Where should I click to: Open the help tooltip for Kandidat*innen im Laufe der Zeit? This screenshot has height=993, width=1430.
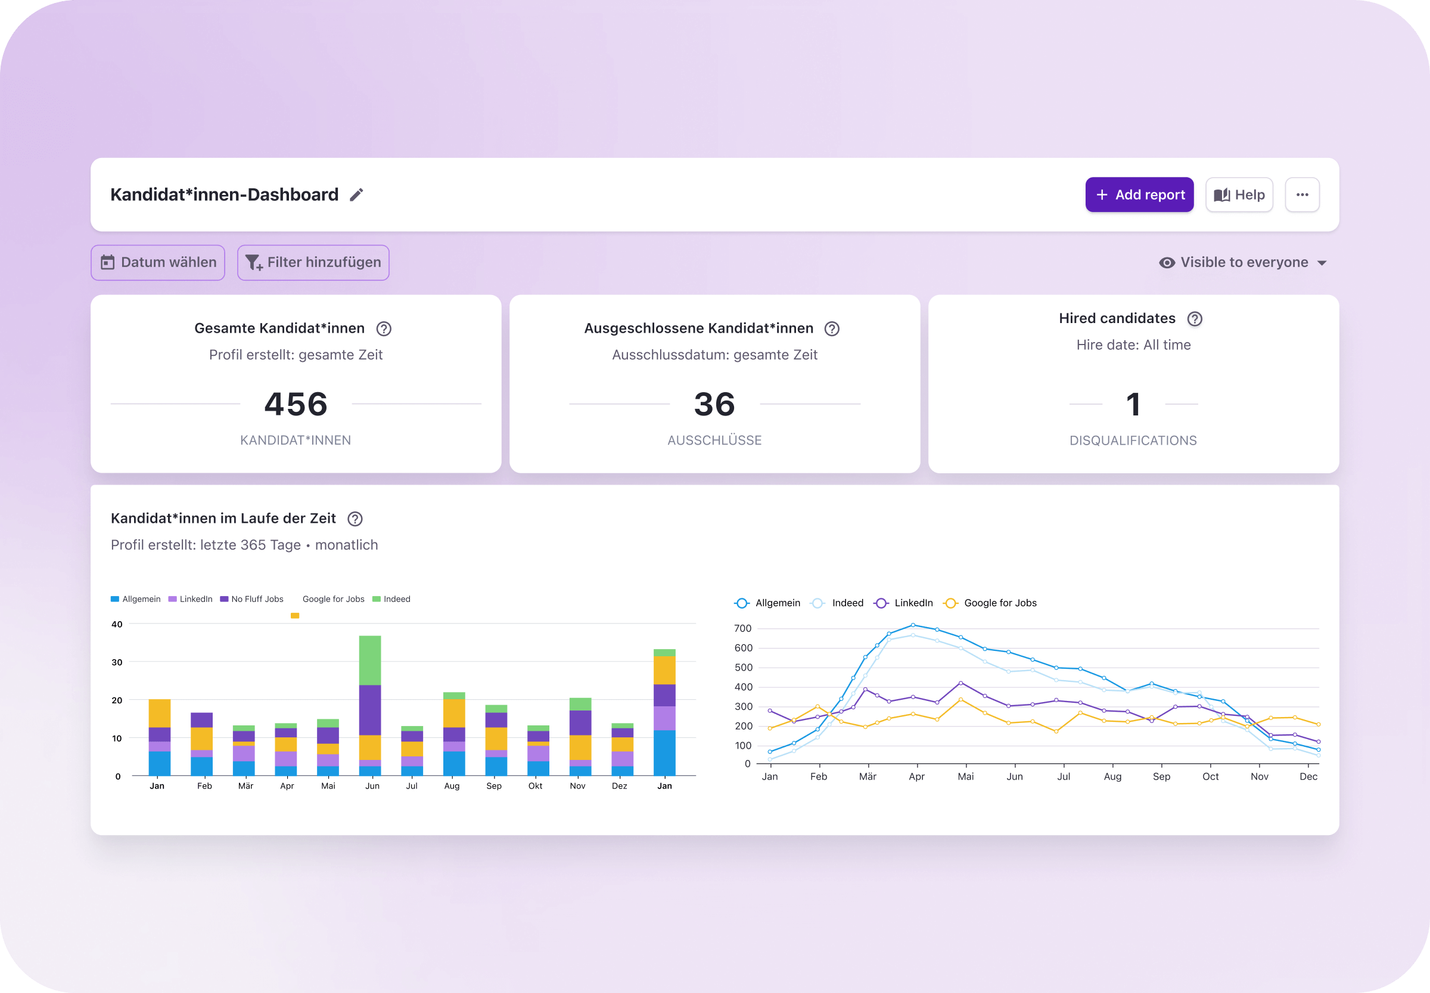pyautogui.click(x=355, y=519)
